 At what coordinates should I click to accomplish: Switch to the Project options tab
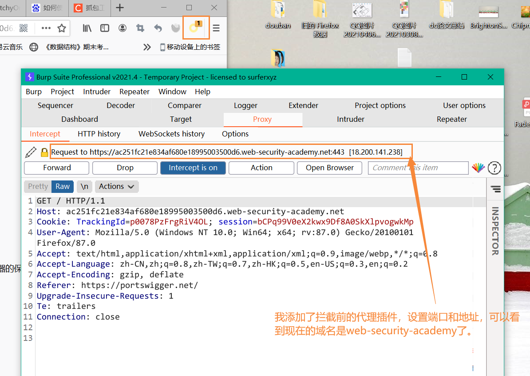380,106
